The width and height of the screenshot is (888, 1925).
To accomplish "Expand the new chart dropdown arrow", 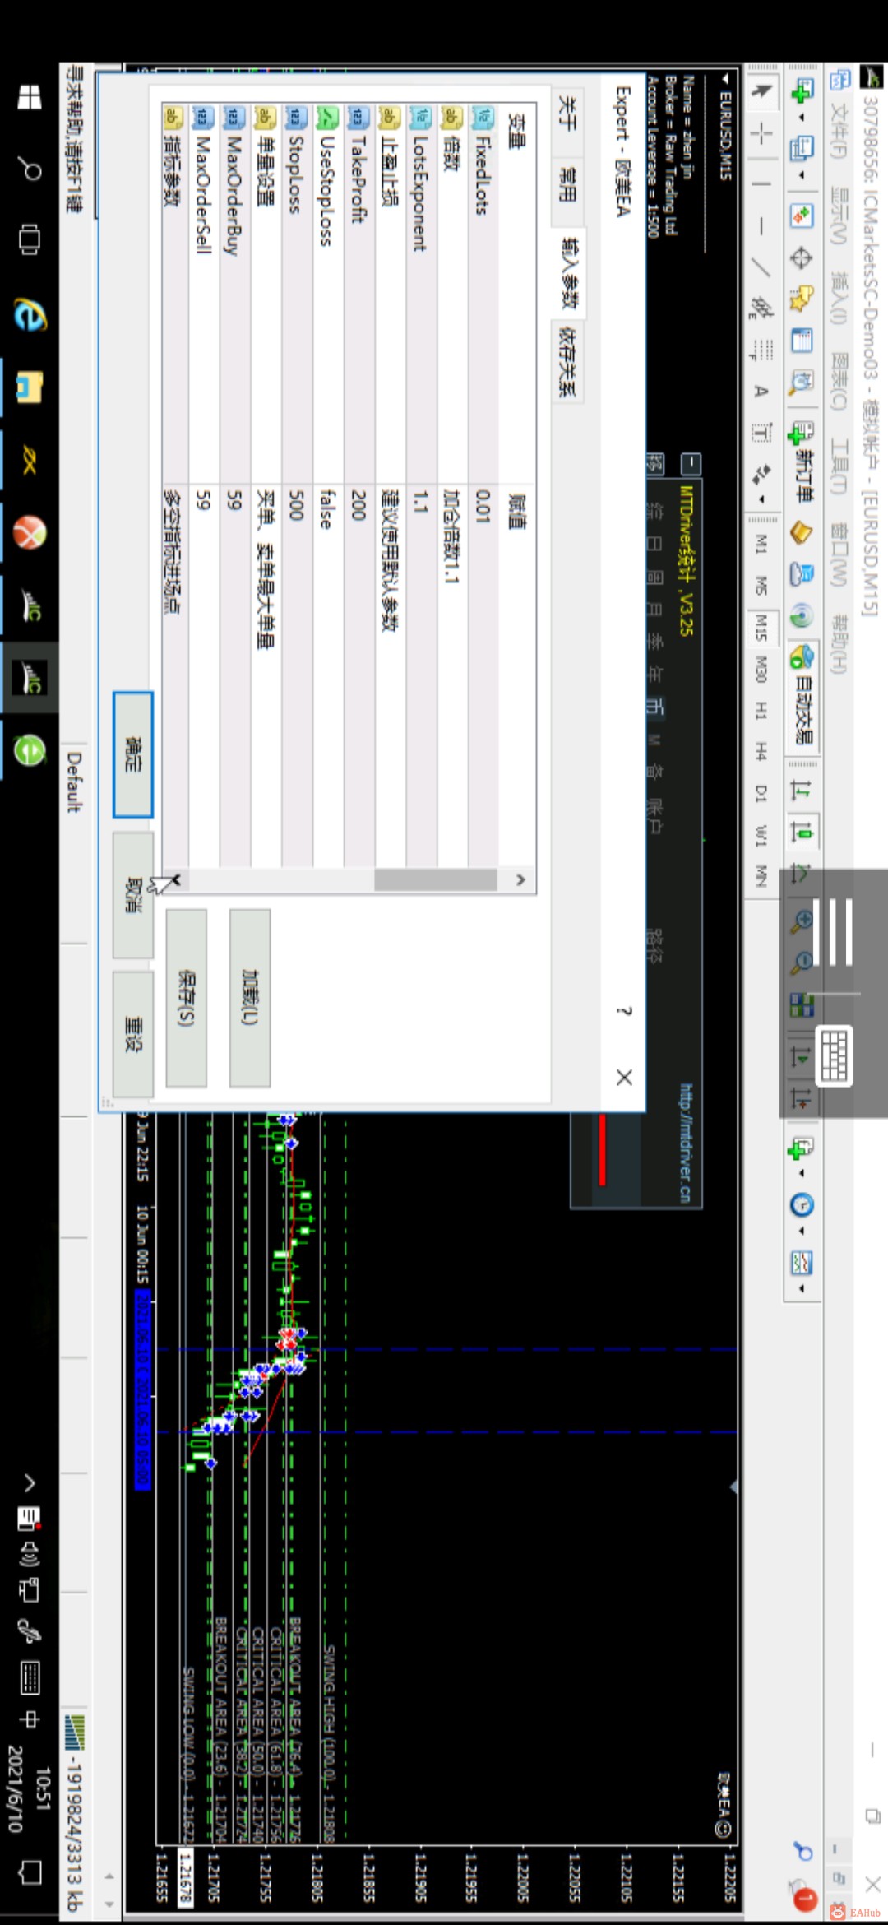I will [x=802, y=118].
